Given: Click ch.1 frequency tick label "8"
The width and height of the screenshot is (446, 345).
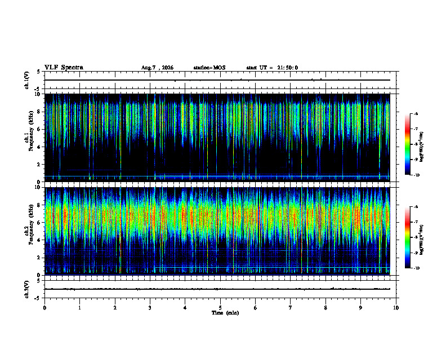Looking at the screenshot, I should coord(39,112).
